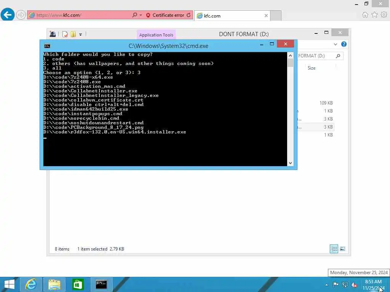The height and width of the screenshot is (292, 390).
Task: Click the Properties quick access icon
Action: pos(65,34)
